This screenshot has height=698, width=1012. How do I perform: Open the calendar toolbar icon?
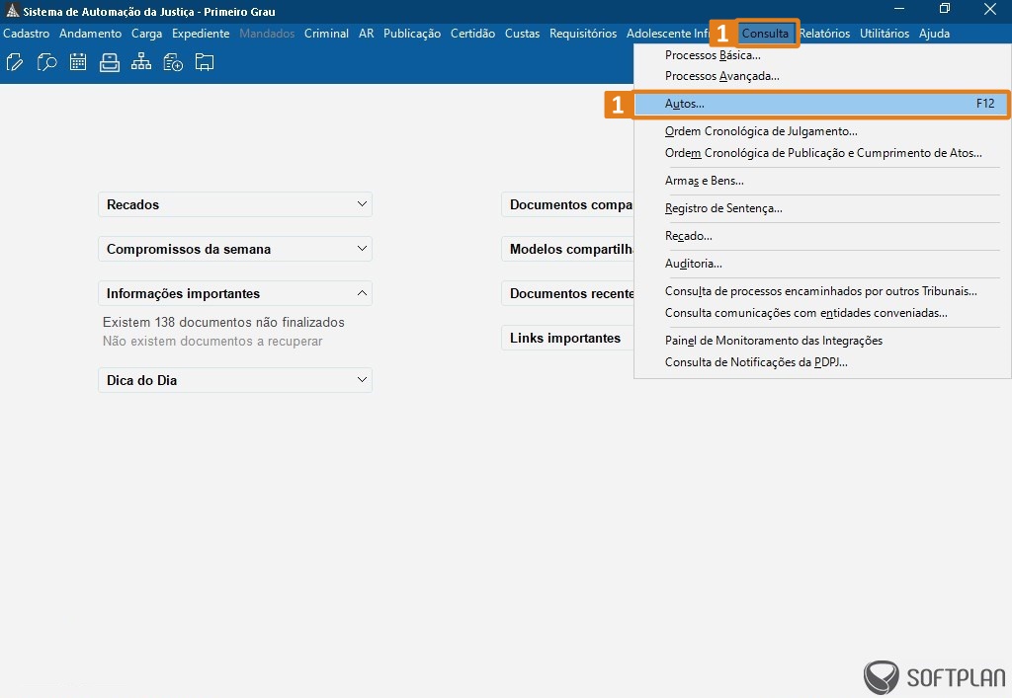tap(78, 62)
